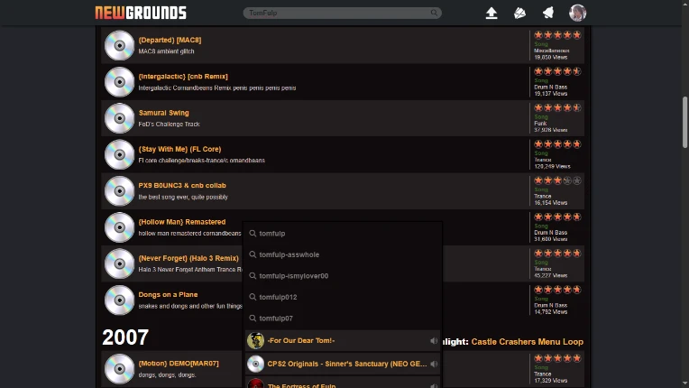The image size is (689, 388).
Task: Select CD icon for (Departed) [MAC8]
Action: [x=119, y=45]
